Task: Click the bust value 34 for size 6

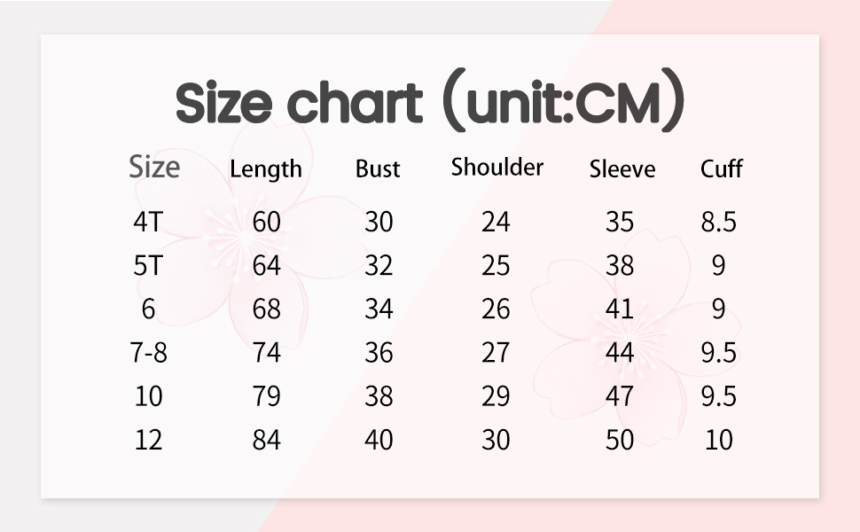Action: tap(379, 309)
